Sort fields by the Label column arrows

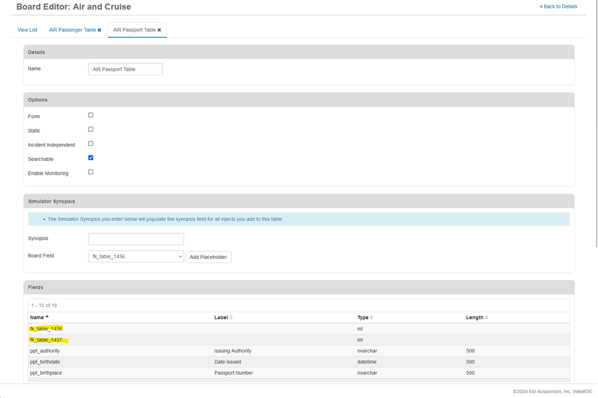230,317
